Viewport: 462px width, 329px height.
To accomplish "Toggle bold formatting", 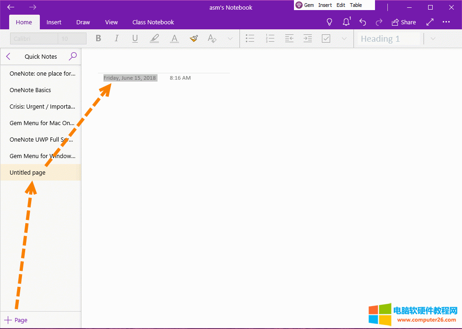I will (x=98, y=38).
